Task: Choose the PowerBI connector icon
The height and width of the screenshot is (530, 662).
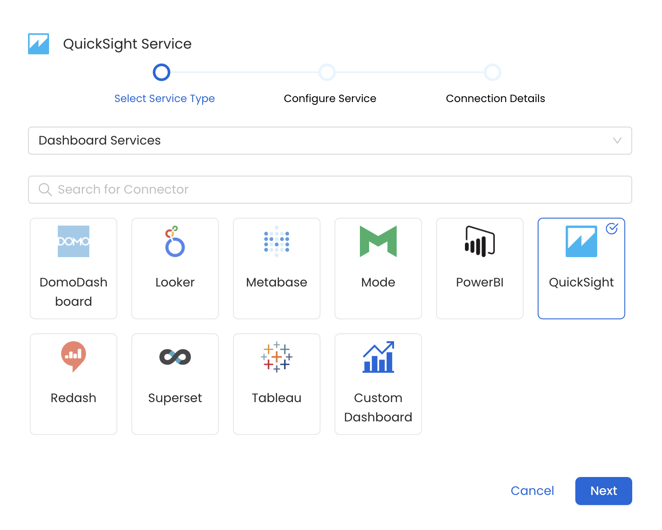Action: tap(479, 241)
